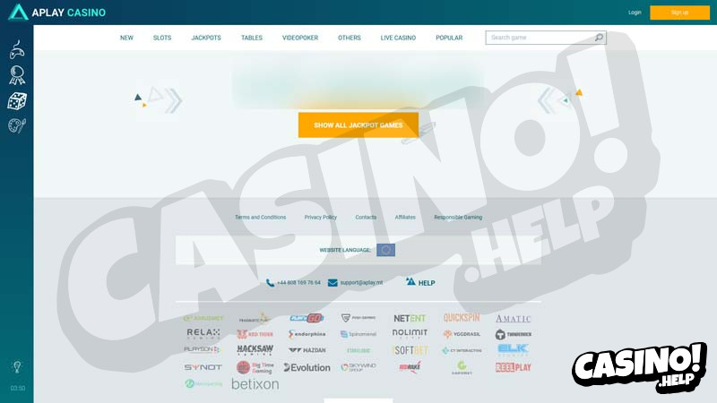
Task: Click the email envelope icon
Action: pos(333,283)
